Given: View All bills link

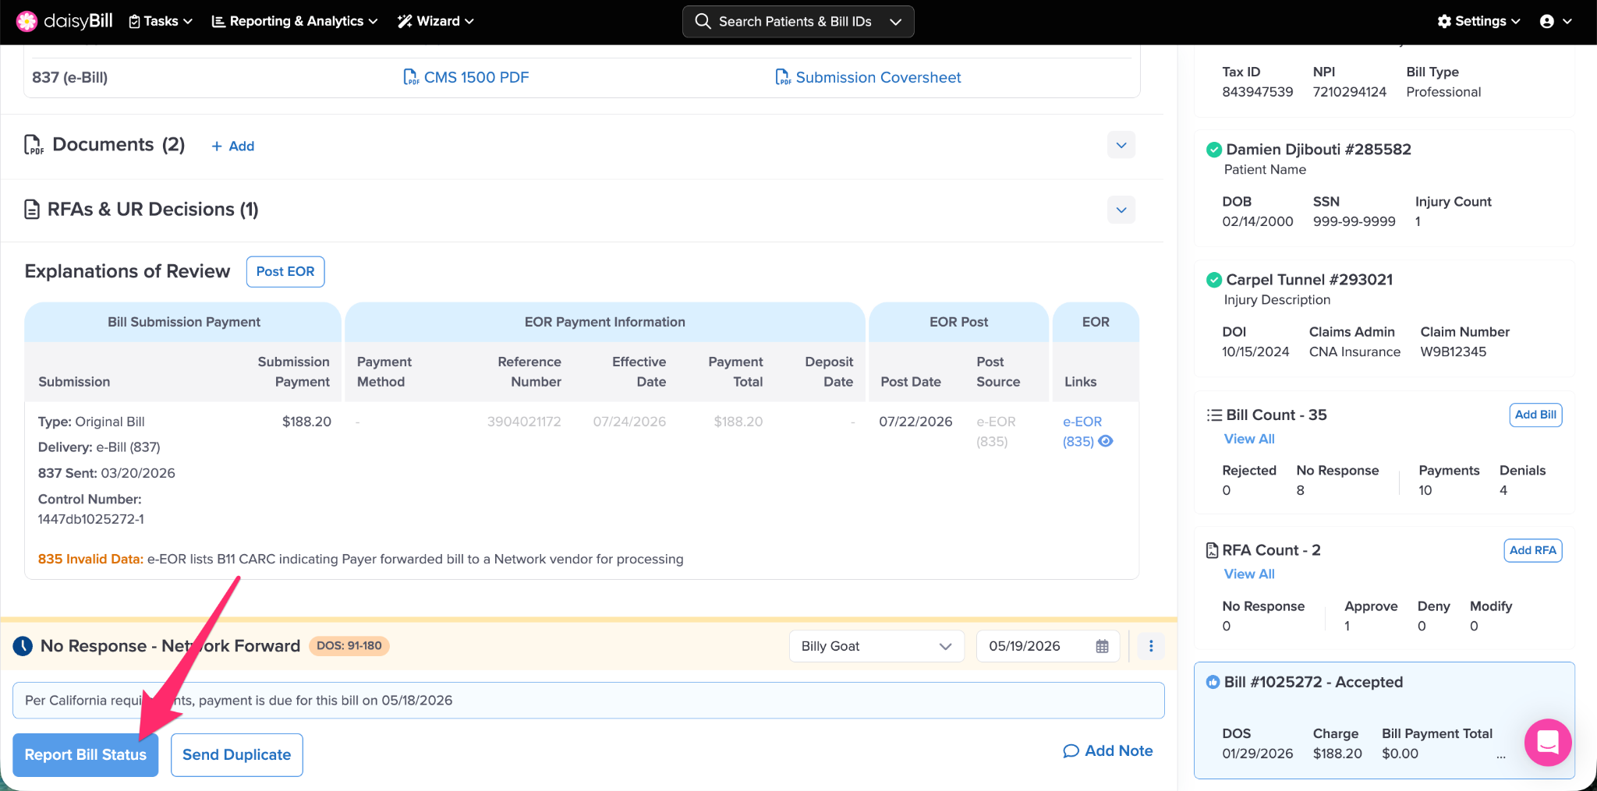Looking at the screenshot, I should (x=1249, y=439).
